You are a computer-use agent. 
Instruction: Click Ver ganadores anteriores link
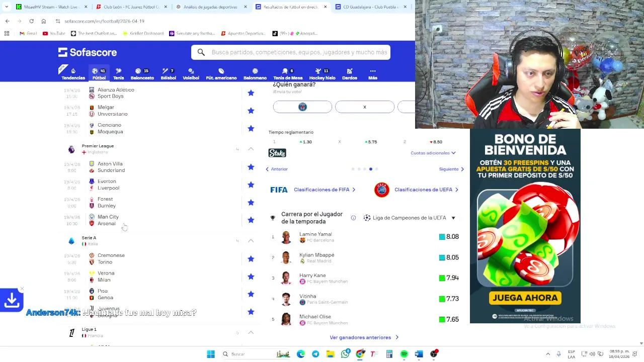point(364,337)
